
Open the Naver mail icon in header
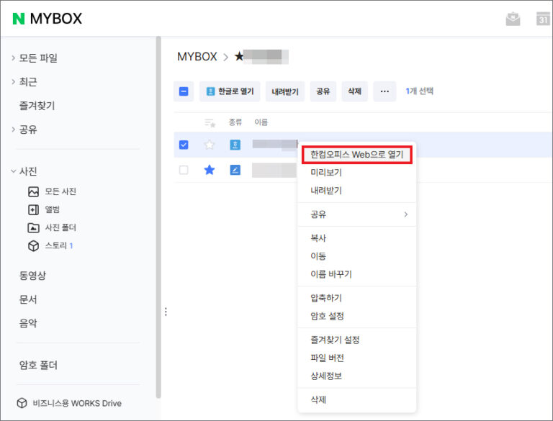(x=513, y=19)
